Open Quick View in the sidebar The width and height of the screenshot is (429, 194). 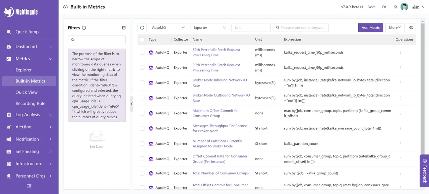(x=26, y=92)
